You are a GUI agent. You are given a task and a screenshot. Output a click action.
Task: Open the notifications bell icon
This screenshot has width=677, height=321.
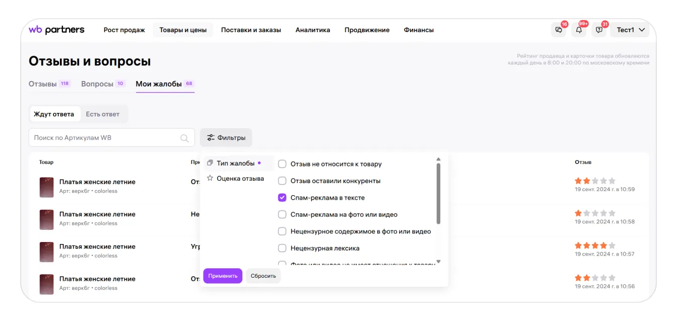(579, 30)
